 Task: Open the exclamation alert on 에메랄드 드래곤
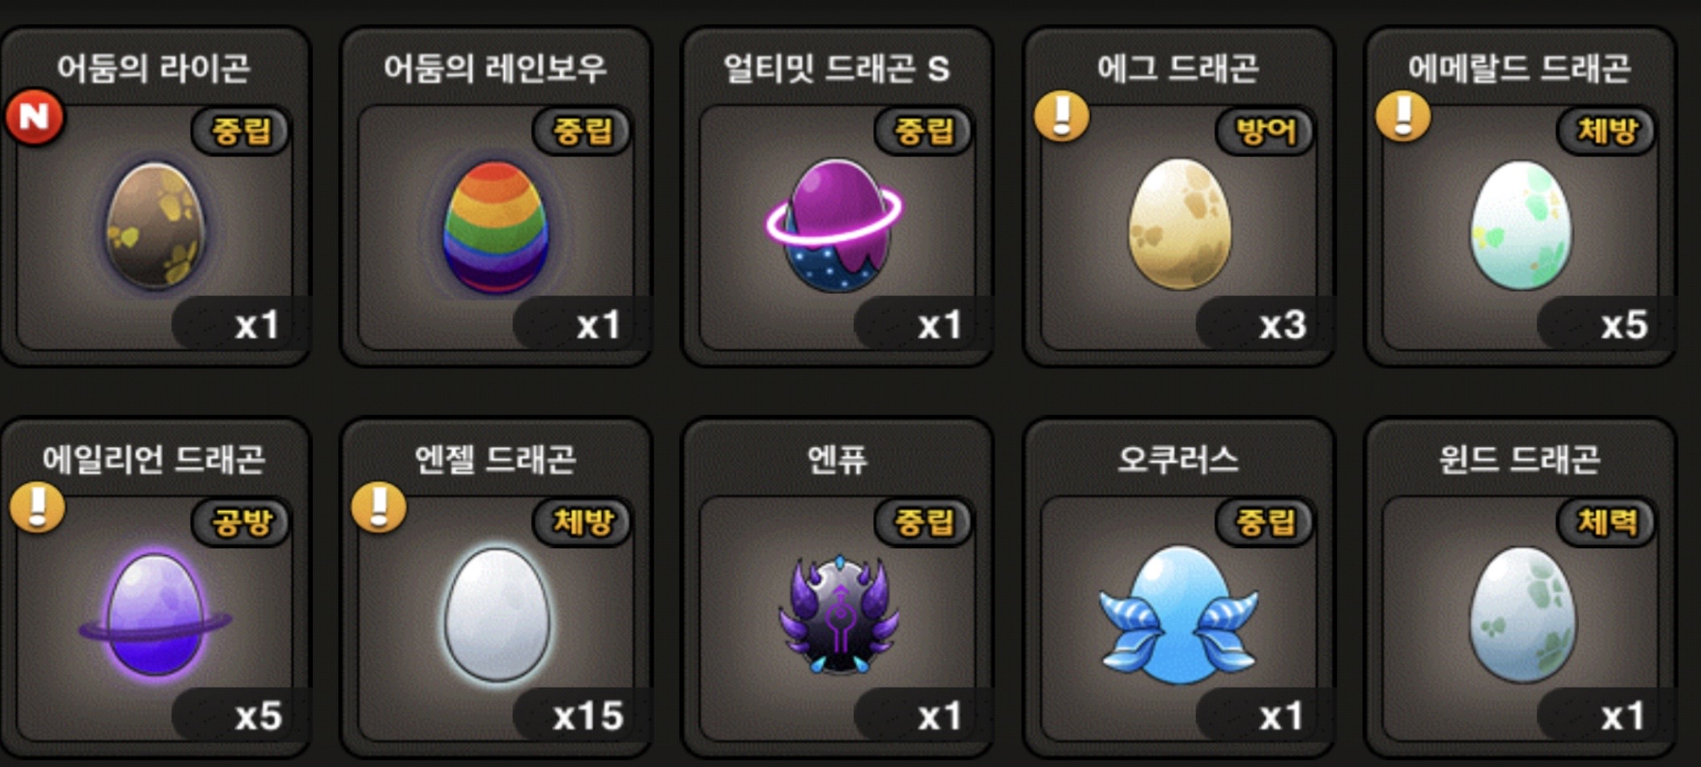[x=1403, y=116]
